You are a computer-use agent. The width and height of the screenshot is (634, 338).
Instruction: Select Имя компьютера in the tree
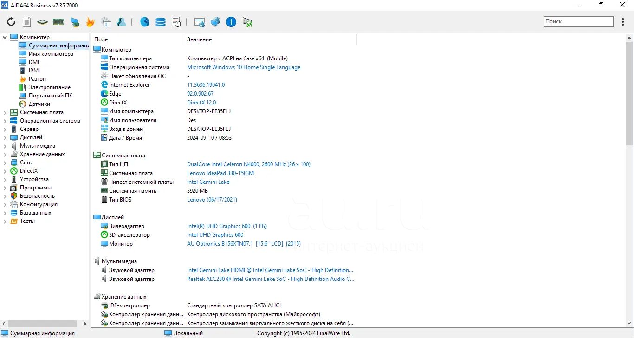(x=51, y=54)
